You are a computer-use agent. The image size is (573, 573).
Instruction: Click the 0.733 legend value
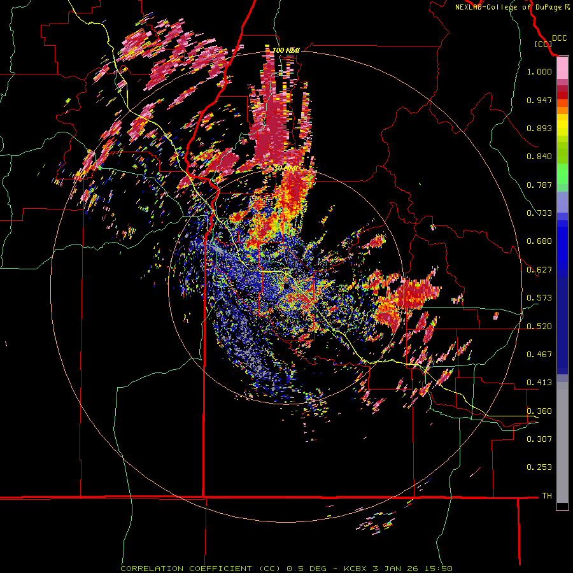click(539, 213)
